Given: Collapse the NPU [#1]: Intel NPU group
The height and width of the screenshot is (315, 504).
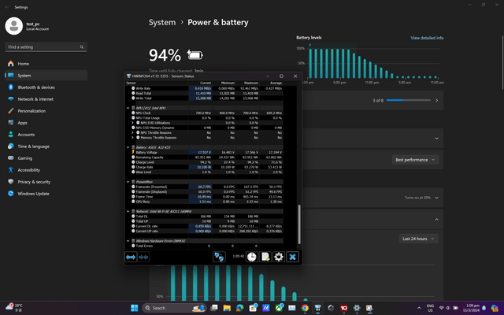Looking at the screenshot, I should click(x=128, y=108).
